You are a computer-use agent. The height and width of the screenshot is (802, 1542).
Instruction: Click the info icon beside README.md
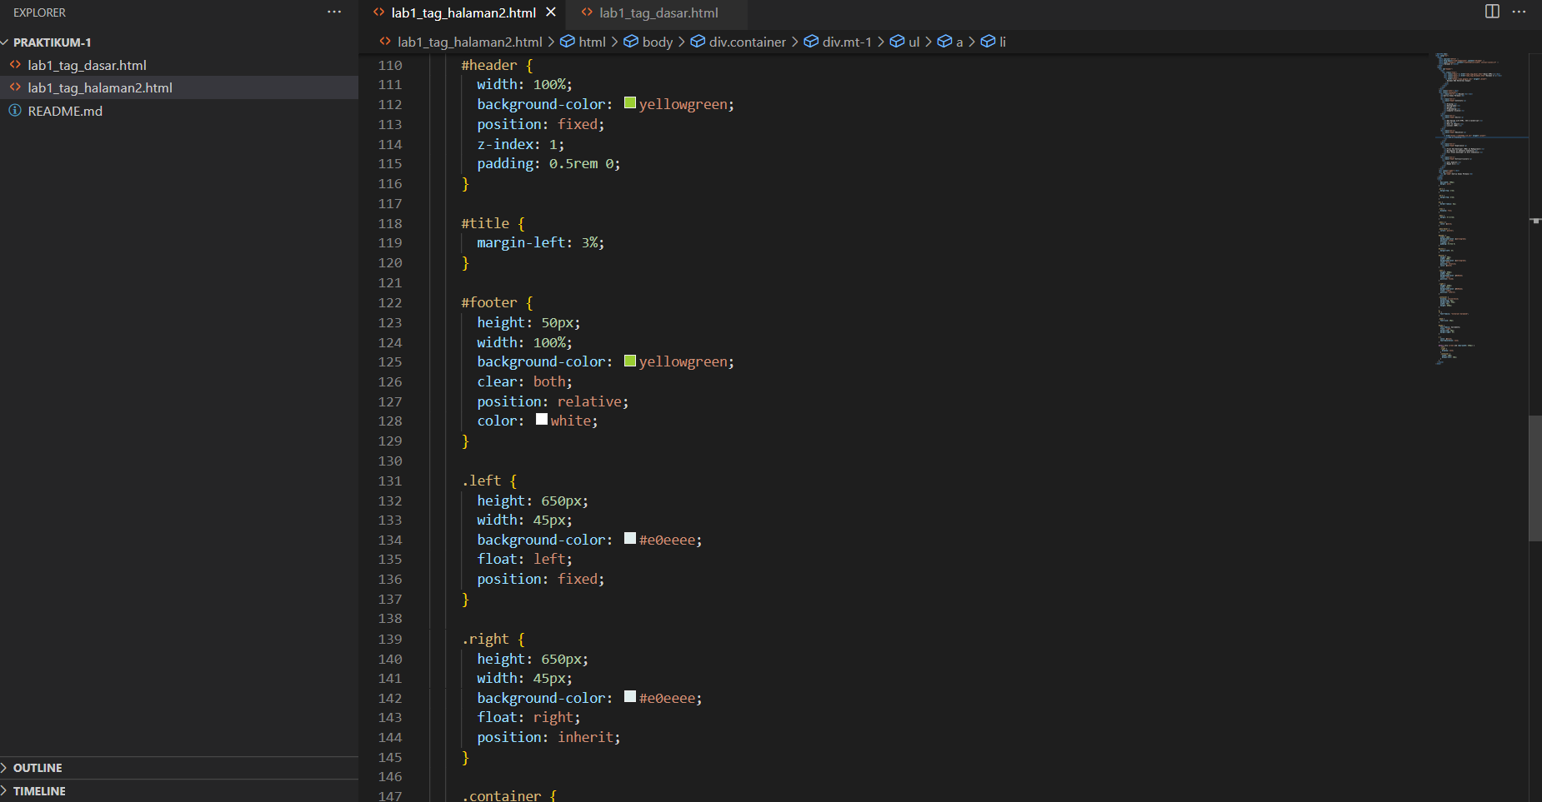[14, 110]
